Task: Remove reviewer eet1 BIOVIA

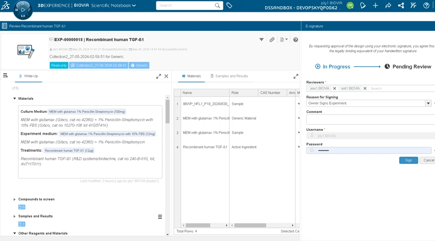Action: (x=365, y=88)
